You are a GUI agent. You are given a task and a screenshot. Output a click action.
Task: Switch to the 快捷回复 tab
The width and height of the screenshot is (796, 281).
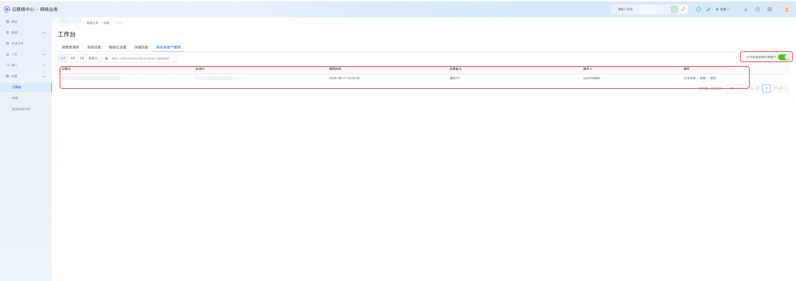pyautogui.click(x=141, y=47)
